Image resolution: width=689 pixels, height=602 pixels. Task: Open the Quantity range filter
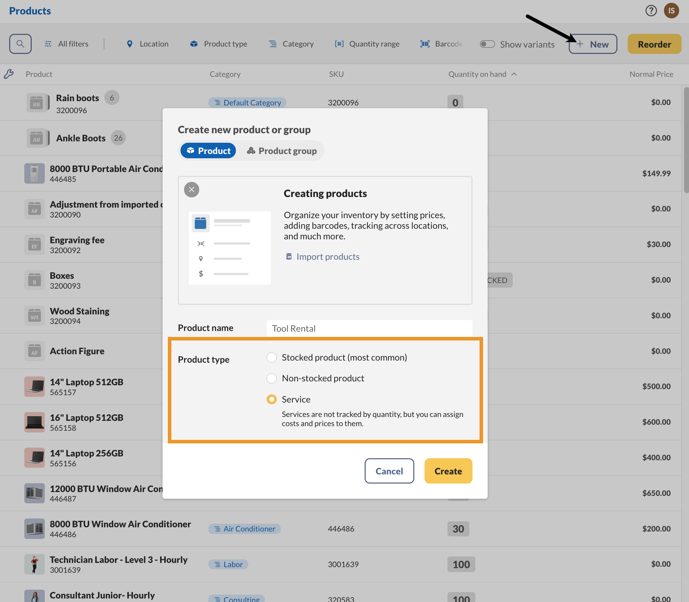tap(367, 44)
